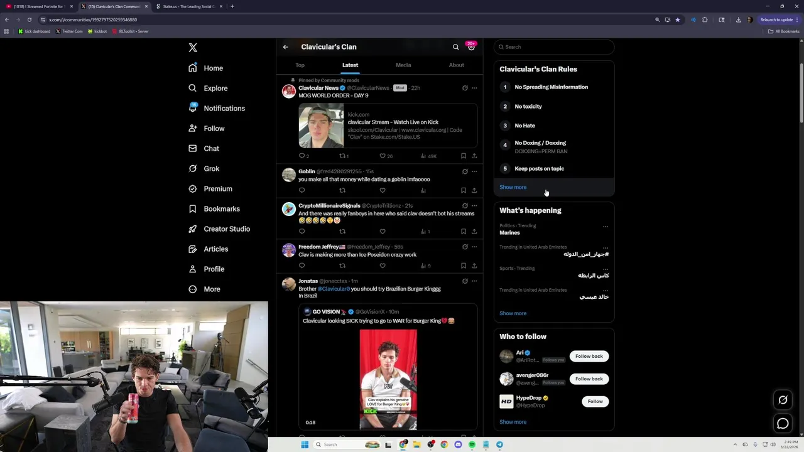Open the Kick stream link card thumbnail
804x452 pixels.
pos(321,126)
